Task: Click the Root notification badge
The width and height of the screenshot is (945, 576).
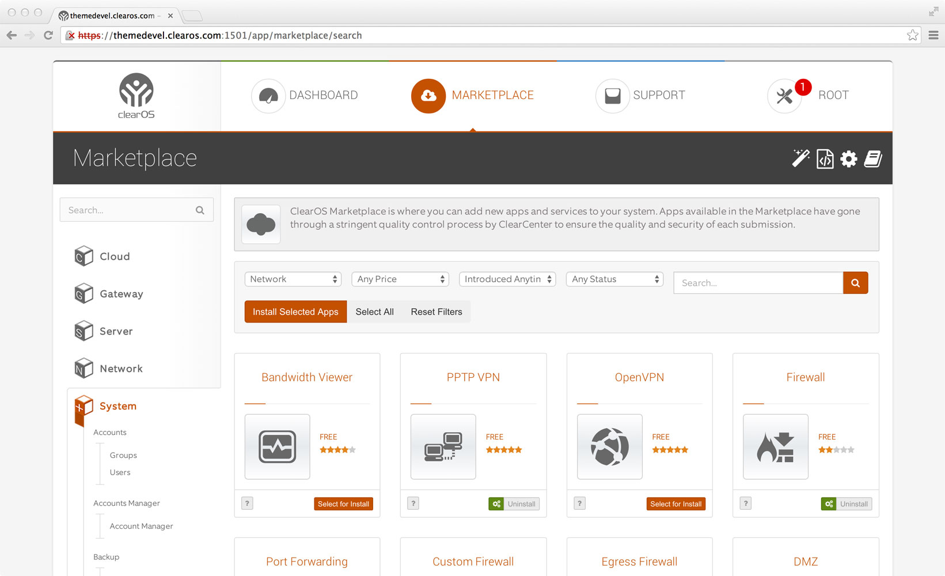Action: (x=803, y=87)
